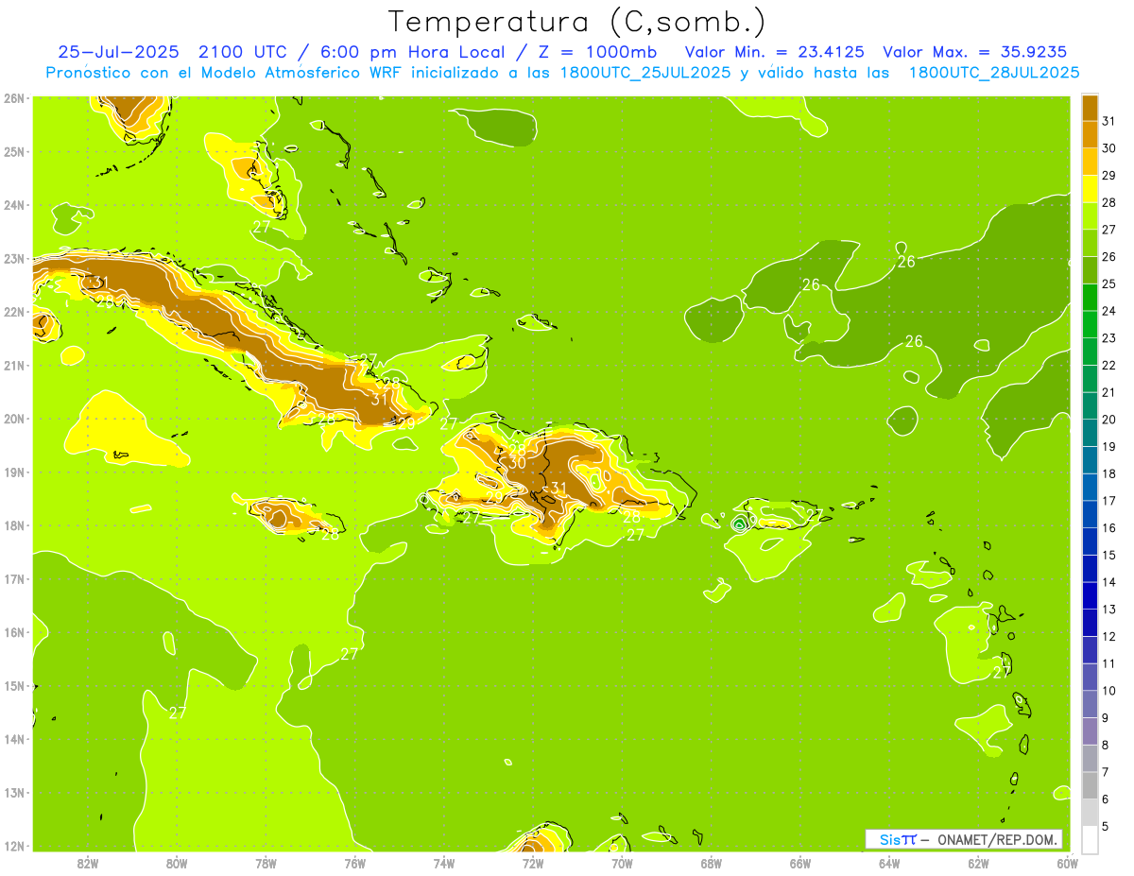Click the 62W longitude axis label
Viewport: 1134px width, 876px height.
click(978, 863)
